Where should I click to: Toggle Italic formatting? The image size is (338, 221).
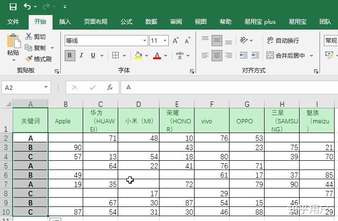pyautogui.click(x=81, y=55)
